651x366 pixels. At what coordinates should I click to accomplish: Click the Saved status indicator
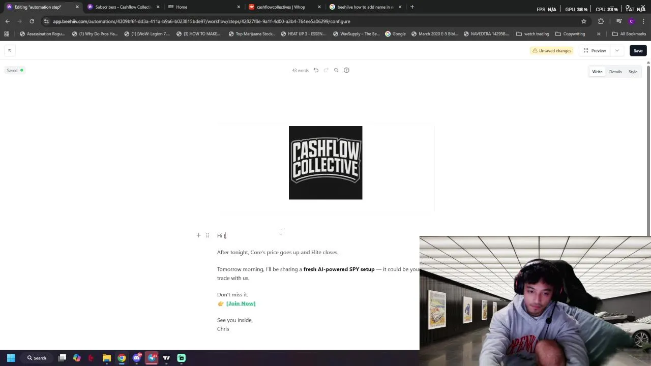pos(15,70)
